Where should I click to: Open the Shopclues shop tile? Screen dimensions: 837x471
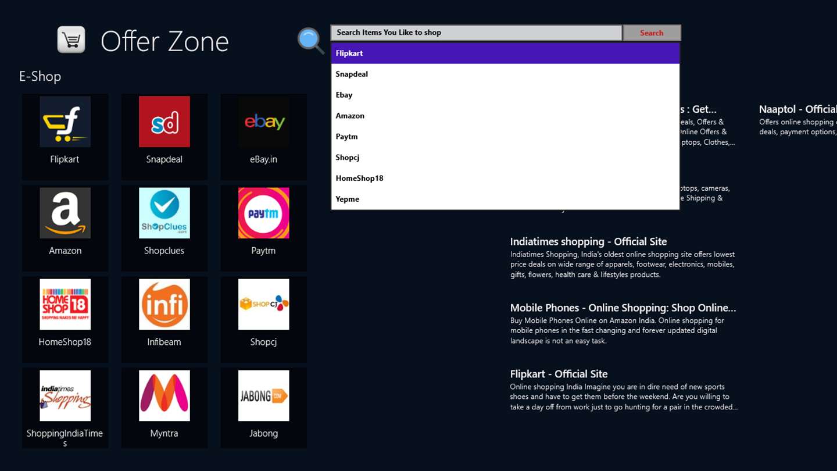click(x=164, y=228)
